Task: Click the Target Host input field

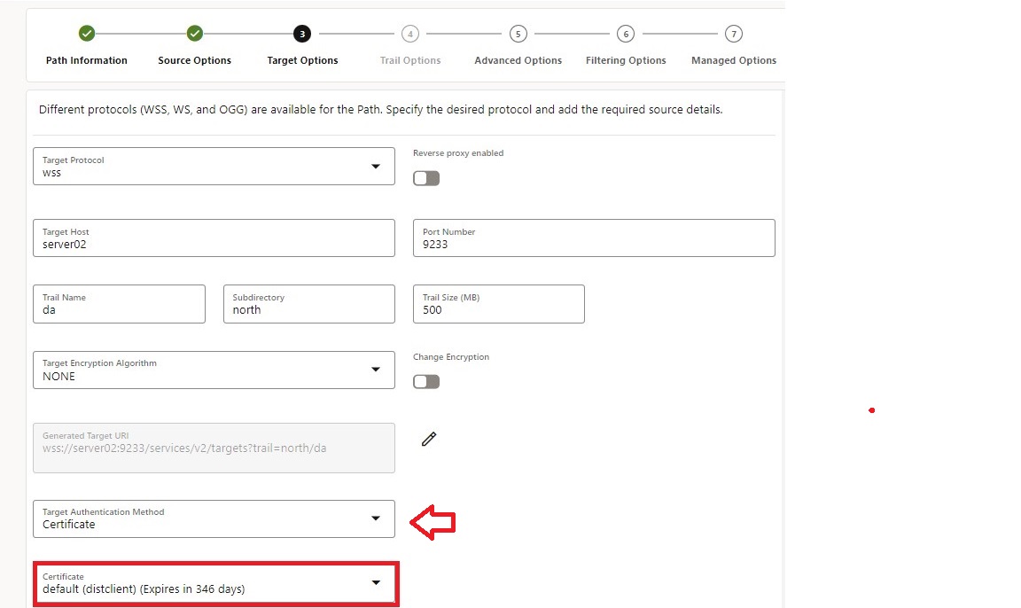Action: coord(214,238)
